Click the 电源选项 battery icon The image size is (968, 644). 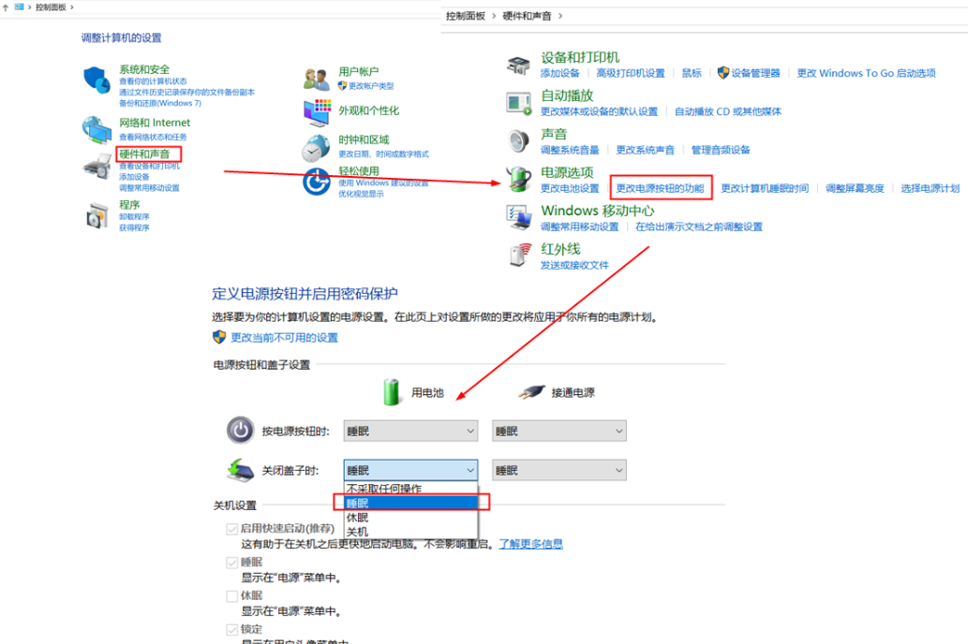click(x=519, y=179)
